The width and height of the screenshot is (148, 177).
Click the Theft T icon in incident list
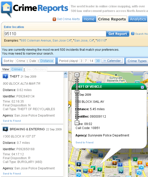point(5,77)
